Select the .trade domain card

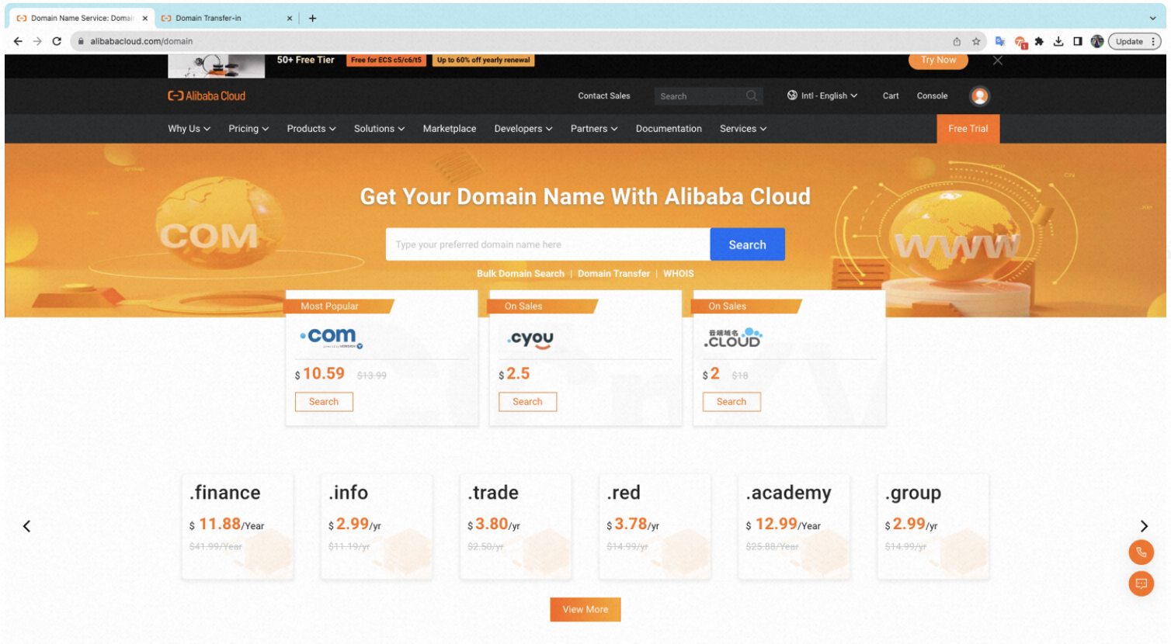[516, 526]
